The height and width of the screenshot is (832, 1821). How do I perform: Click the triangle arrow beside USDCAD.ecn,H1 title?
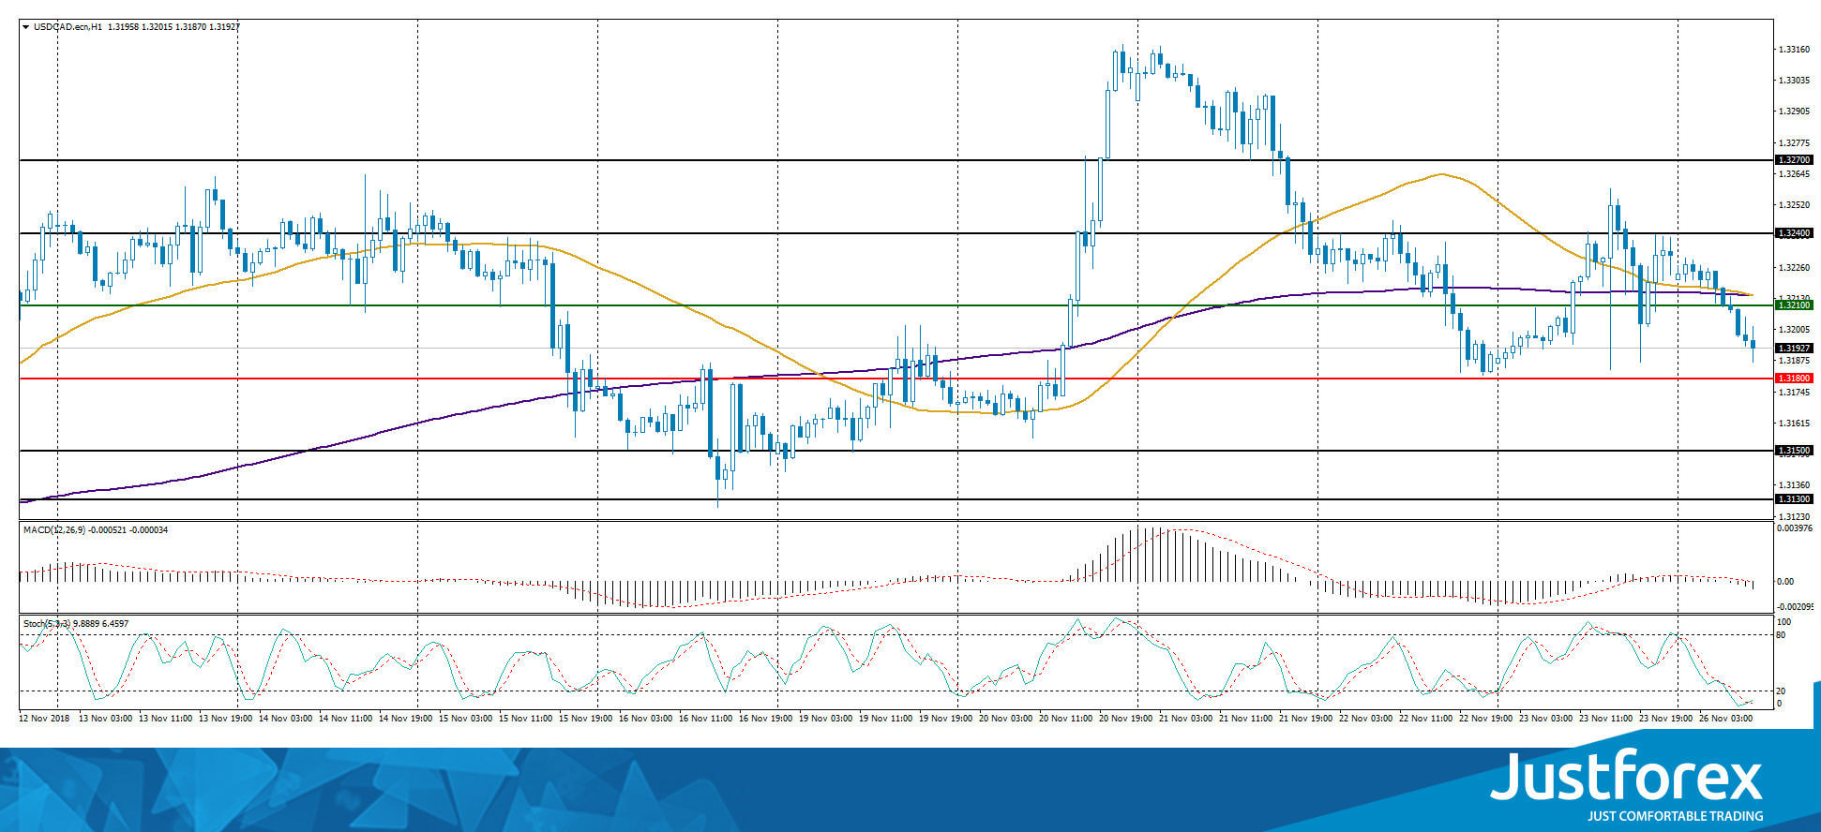point(25,27)
